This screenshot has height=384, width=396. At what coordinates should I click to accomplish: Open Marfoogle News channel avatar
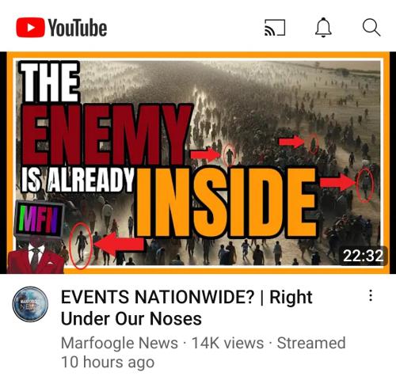30,304
